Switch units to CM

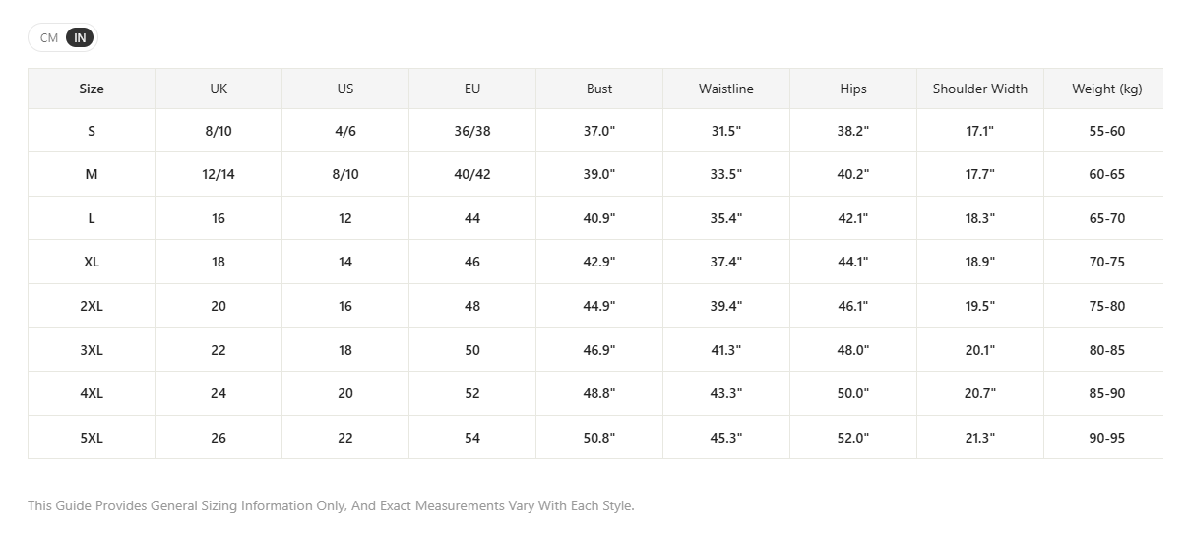point(49,38)
